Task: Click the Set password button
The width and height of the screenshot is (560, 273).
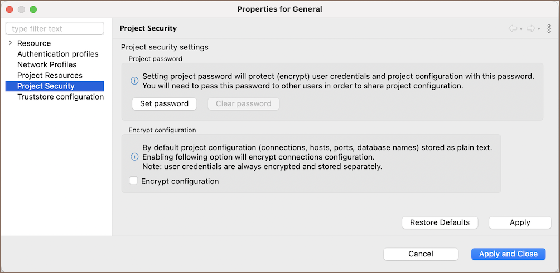Action: tap(164, 103)
